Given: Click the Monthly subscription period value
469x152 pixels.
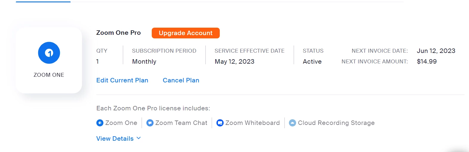Looking at the screenshot, I should click(144, 62).
